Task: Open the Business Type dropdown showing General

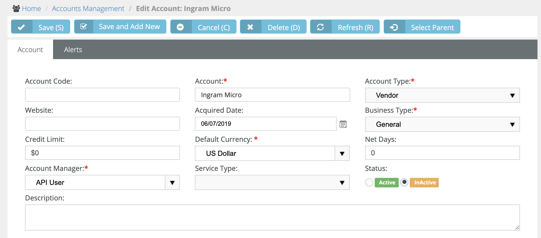Action: click(442, 124)
